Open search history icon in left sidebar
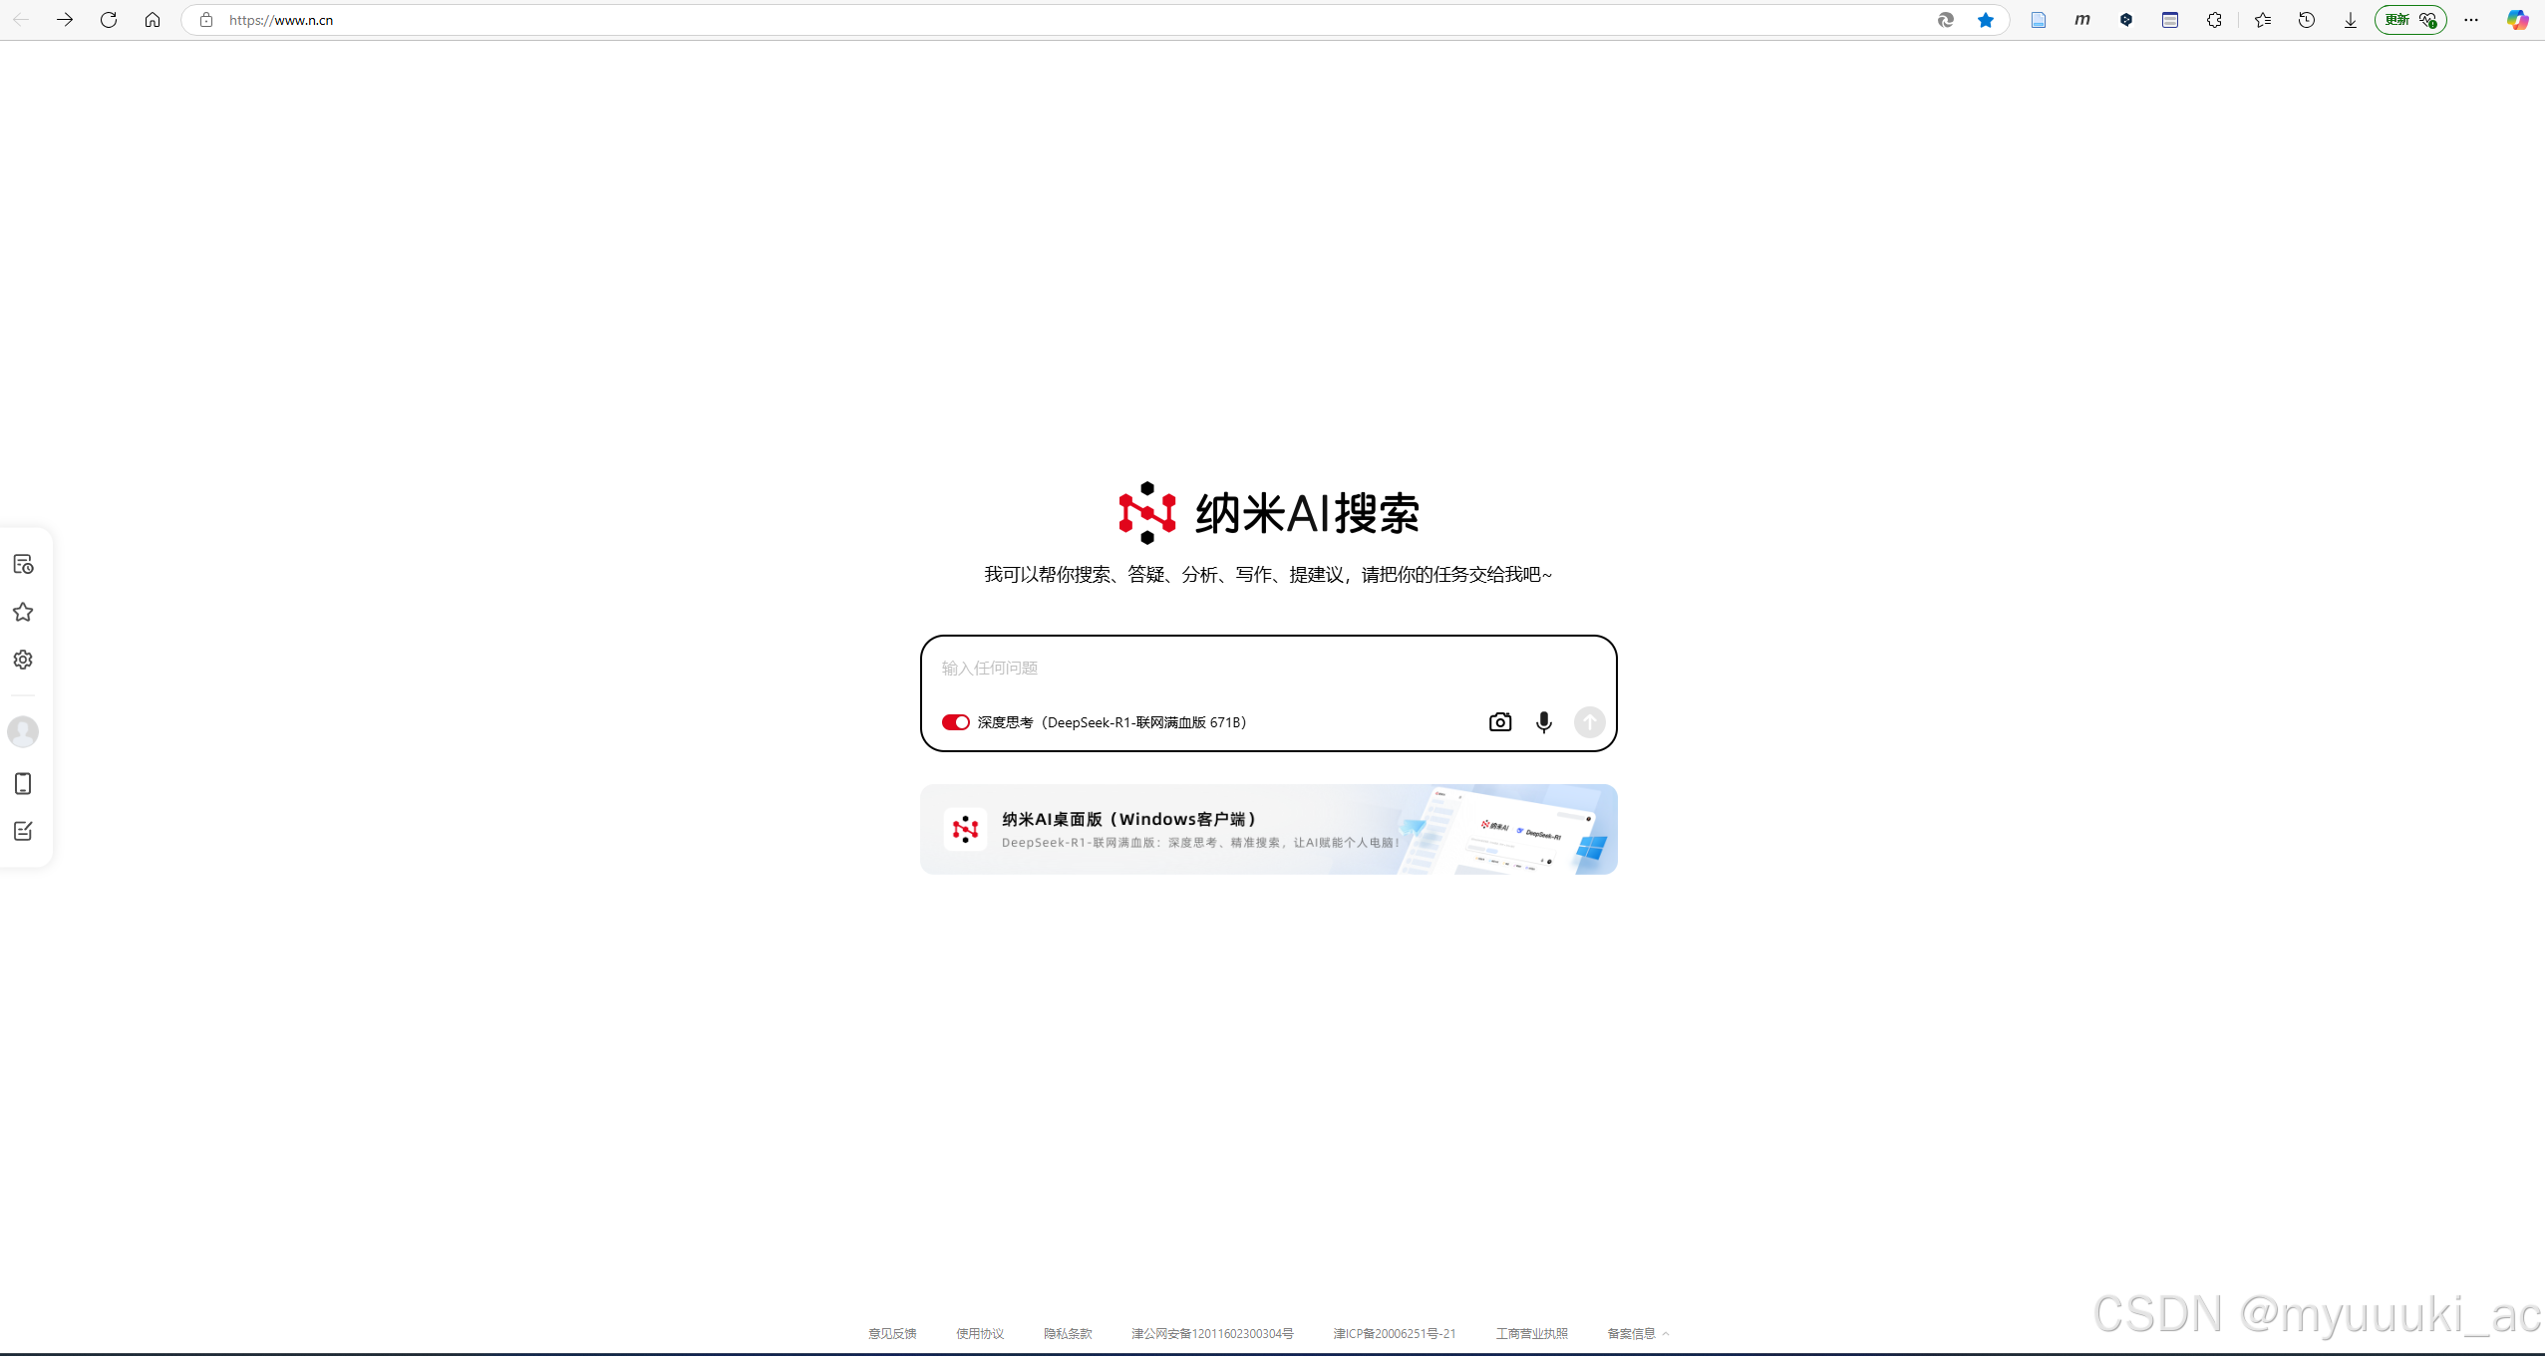 coord(23,564)
